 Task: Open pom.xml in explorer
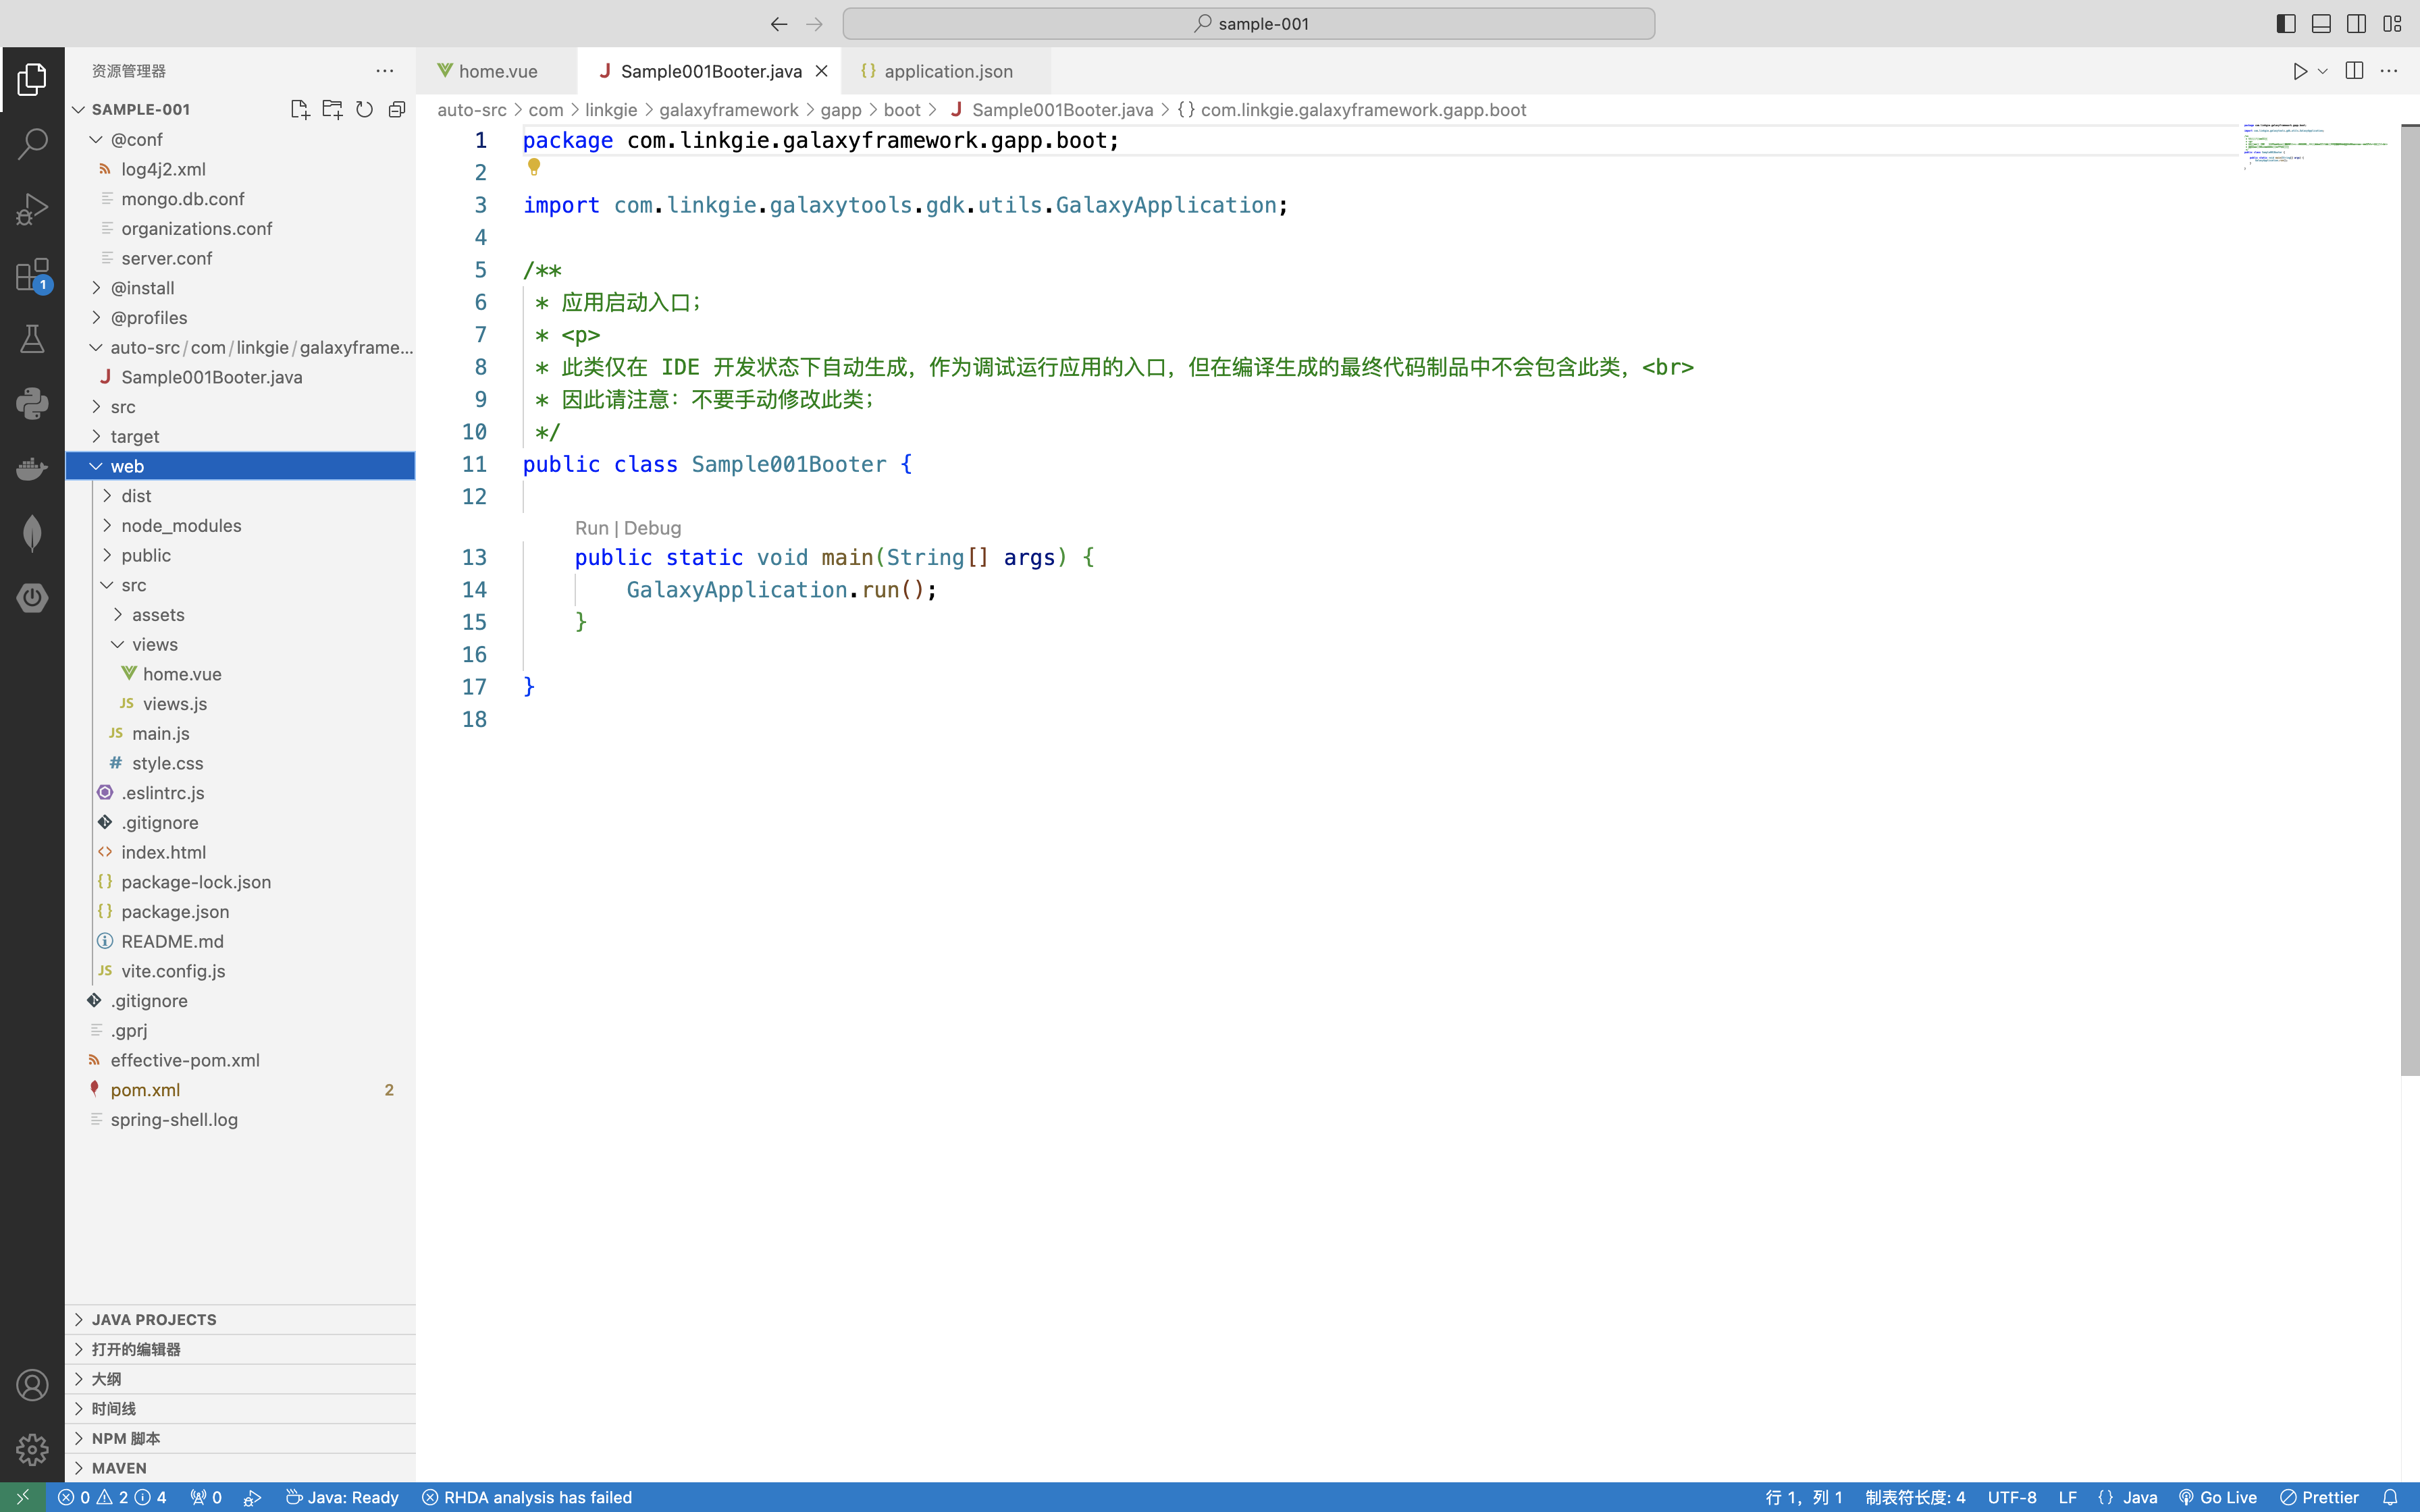240,1090
